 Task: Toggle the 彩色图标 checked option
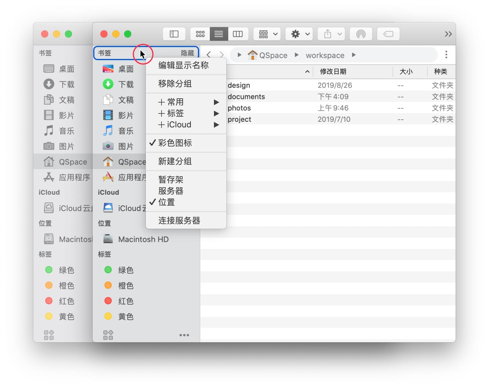[x=175, y=143]
